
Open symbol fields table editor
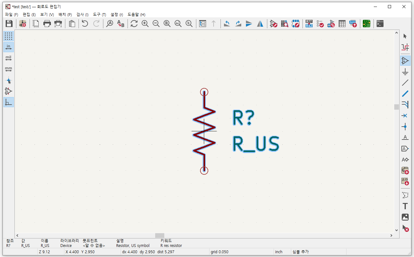tap(342, 24)
